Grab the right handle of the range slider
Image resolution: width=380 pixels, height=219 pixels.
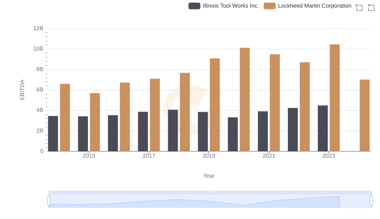pos(371,201)
